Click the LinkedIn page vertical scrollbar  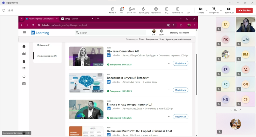coord(196,74)
